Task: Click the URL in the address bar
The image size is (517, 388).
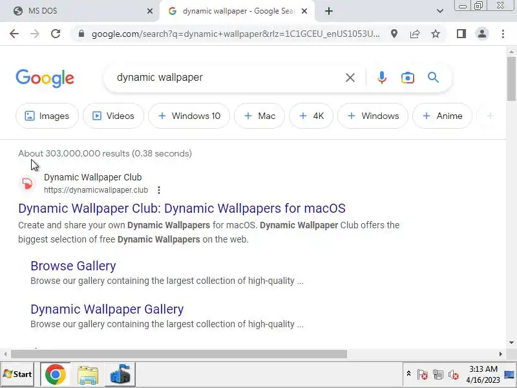Action: click(x=235, y=34)
